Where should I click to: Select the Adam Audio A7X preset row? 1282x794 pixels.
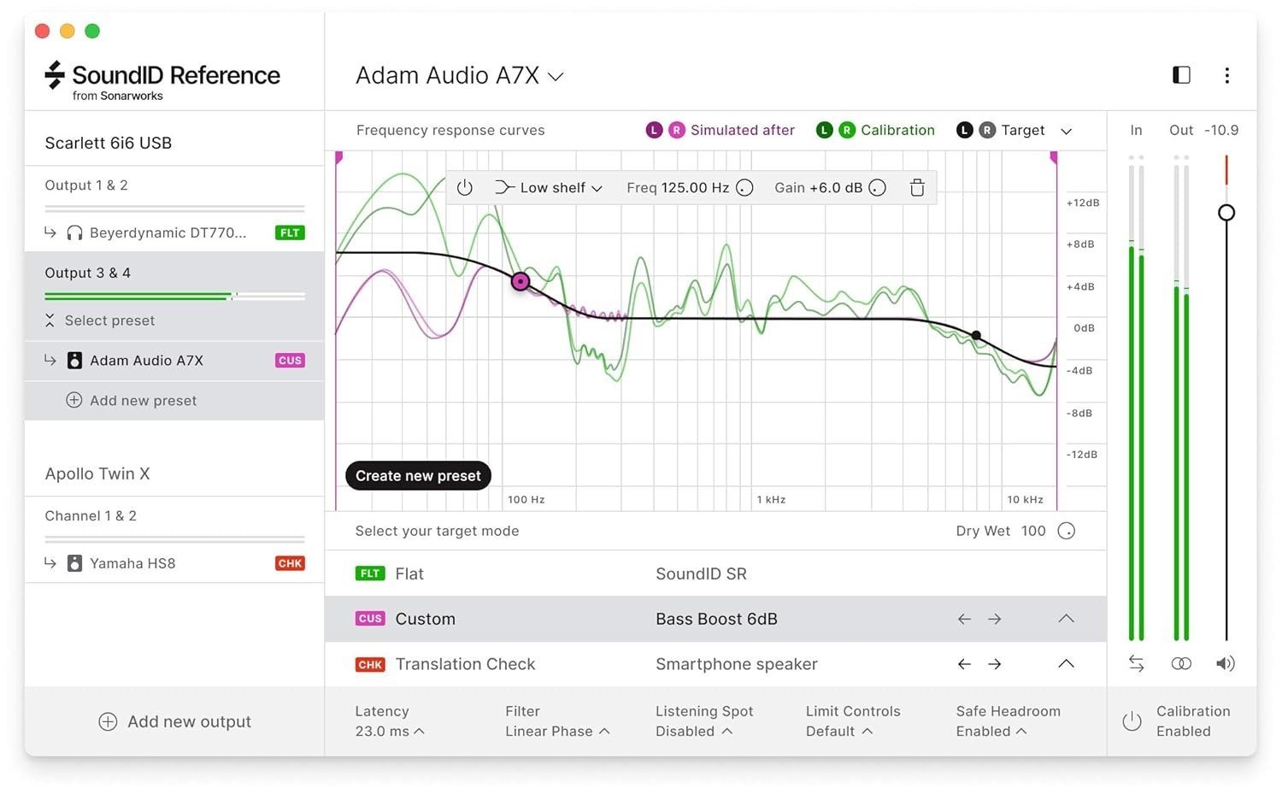[174, 361]
